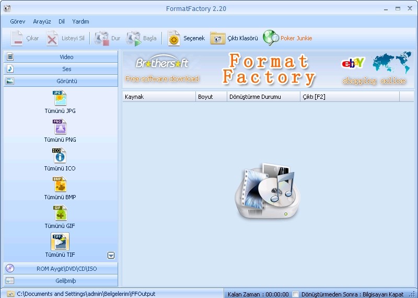Click the Çıktı [F2] column header
This screenshot has width=418, height=298.
pos(350,97)
